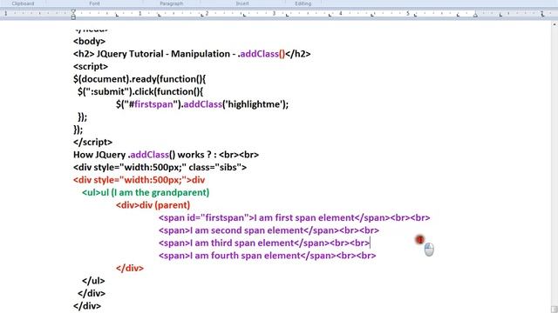Click the closing </script> tag line

pyautogui.click(x=92, y=143)
